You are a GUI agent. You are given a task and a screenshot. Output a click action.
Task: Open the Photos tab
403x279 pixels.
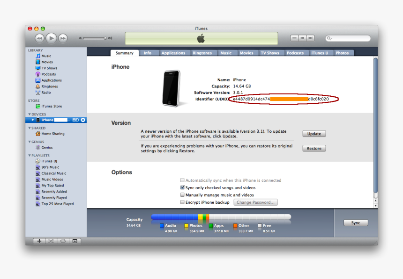click(343, 53)
